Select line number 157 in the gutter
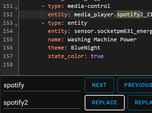Image resolution: width=152 pixels, height=113 pixels. [8, 56]
